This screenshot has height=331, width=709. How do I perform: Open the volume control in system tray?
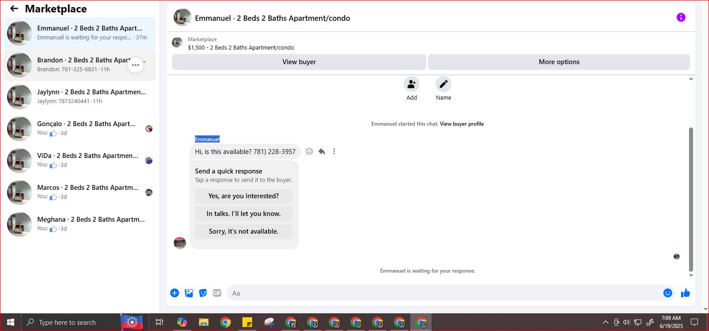pos(627,322)
